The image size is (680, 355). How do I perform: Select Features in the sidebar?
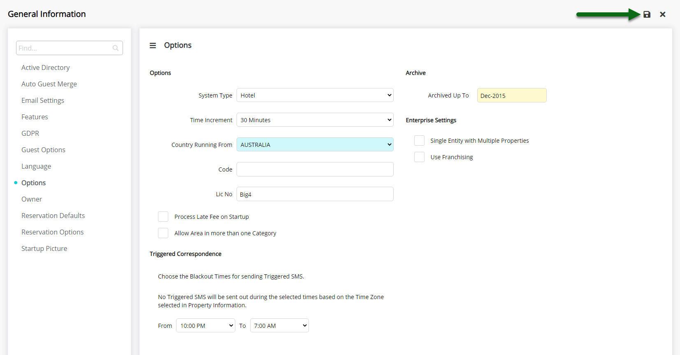35,117
